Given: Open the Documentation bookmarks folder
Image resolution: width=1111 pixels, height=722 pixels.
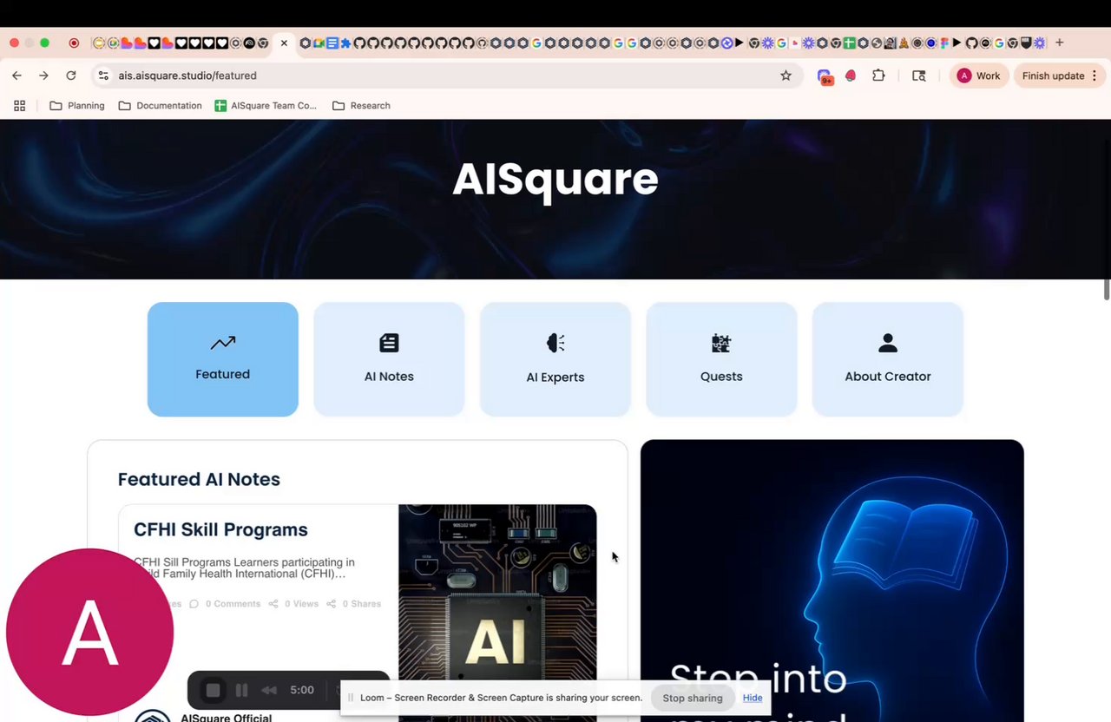Looking at the screenshot, I should point(160,106).
